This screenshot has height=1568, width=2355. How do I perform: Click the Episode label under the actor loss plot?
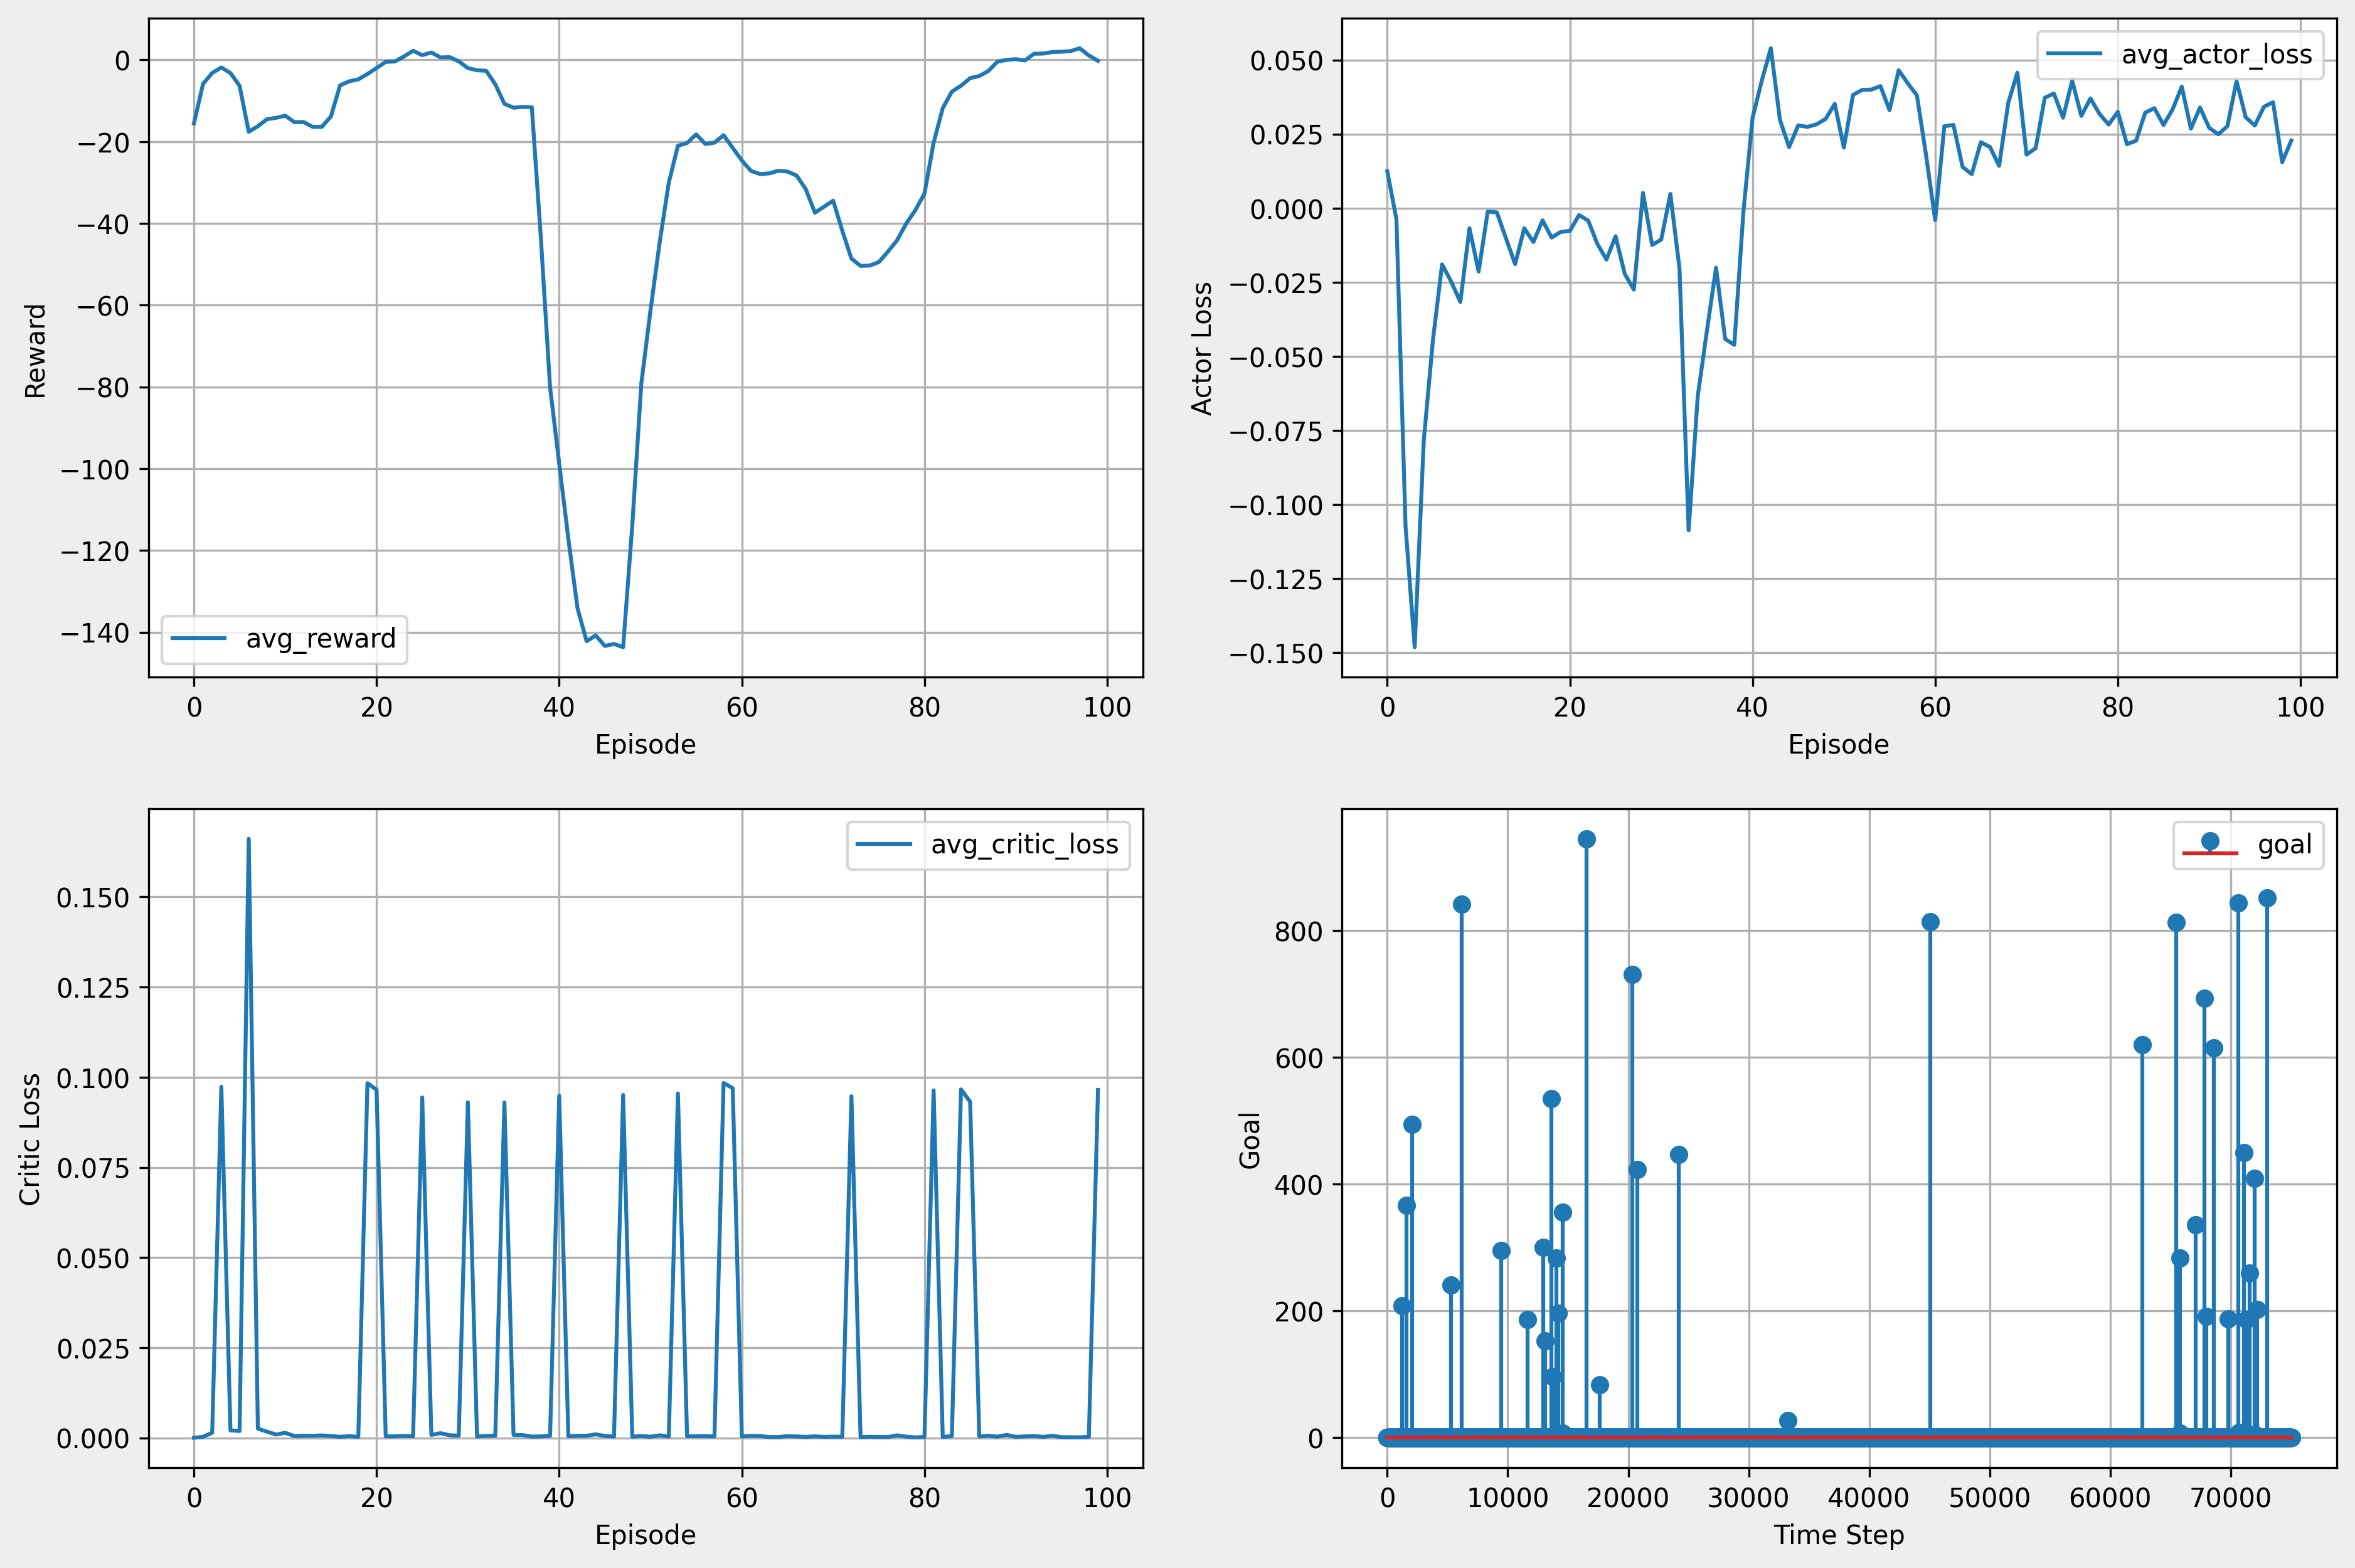1839,744
